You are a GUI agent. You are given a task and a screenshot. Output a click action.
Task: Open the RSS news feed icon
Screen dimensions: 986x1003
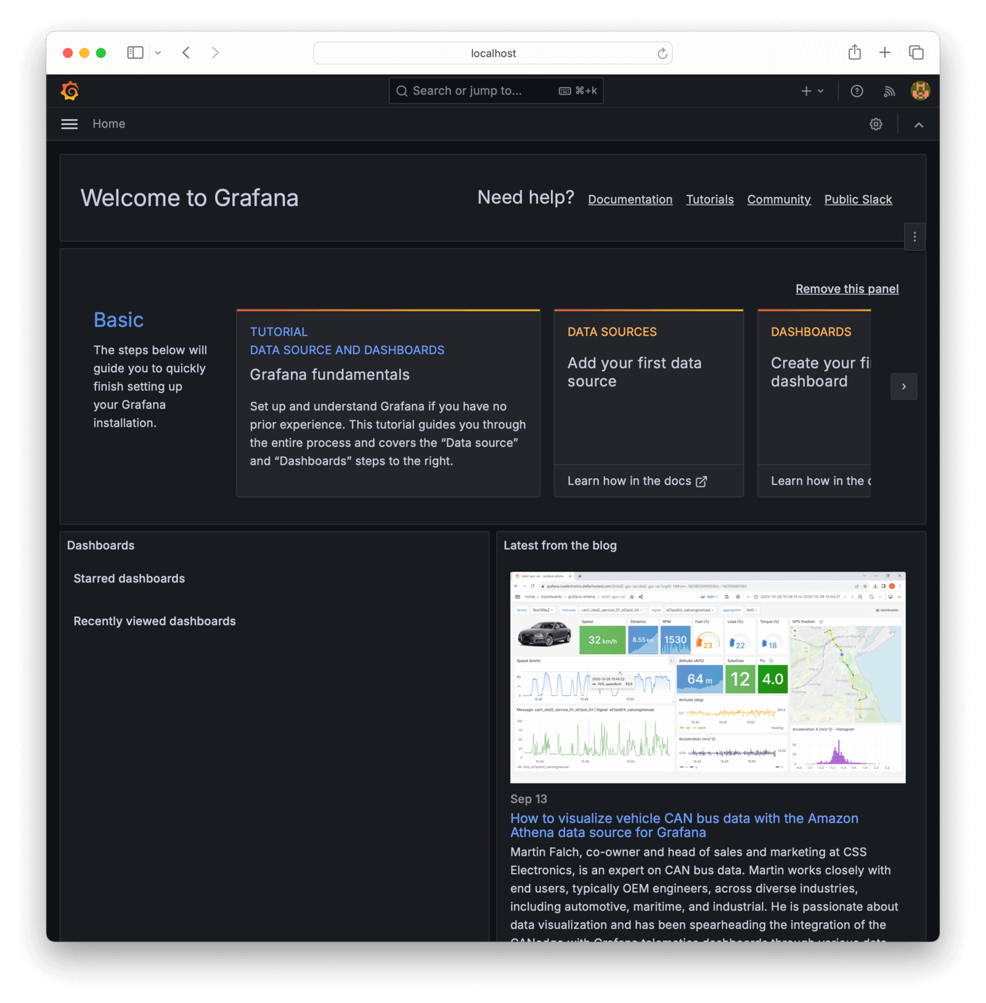click(889, 91)
